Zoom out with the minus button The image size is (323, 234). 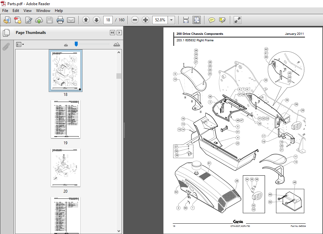click(135, 20)
